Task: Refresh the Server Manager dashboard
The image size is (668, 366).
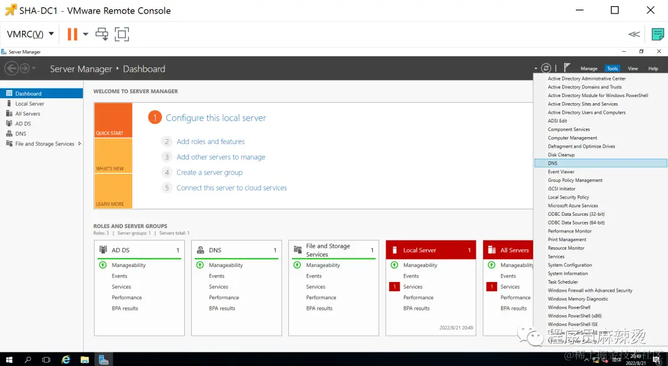Action: (546, 68)
